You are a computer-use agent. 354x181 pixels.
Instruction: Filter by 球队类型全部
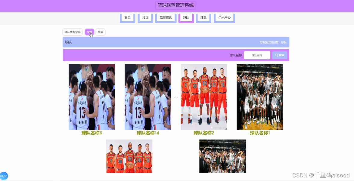[73, 32]
